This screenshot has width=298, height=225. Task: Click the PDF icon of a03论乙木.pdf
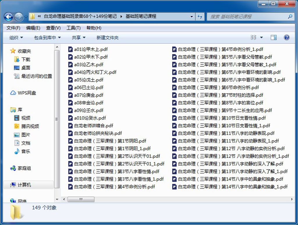click(x=70, y=65)
